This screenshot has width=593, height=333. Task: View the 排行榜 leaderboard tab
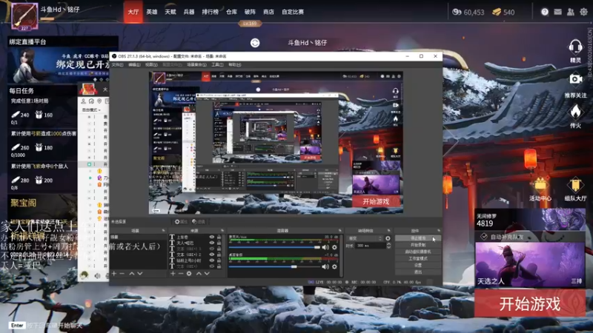211,12
